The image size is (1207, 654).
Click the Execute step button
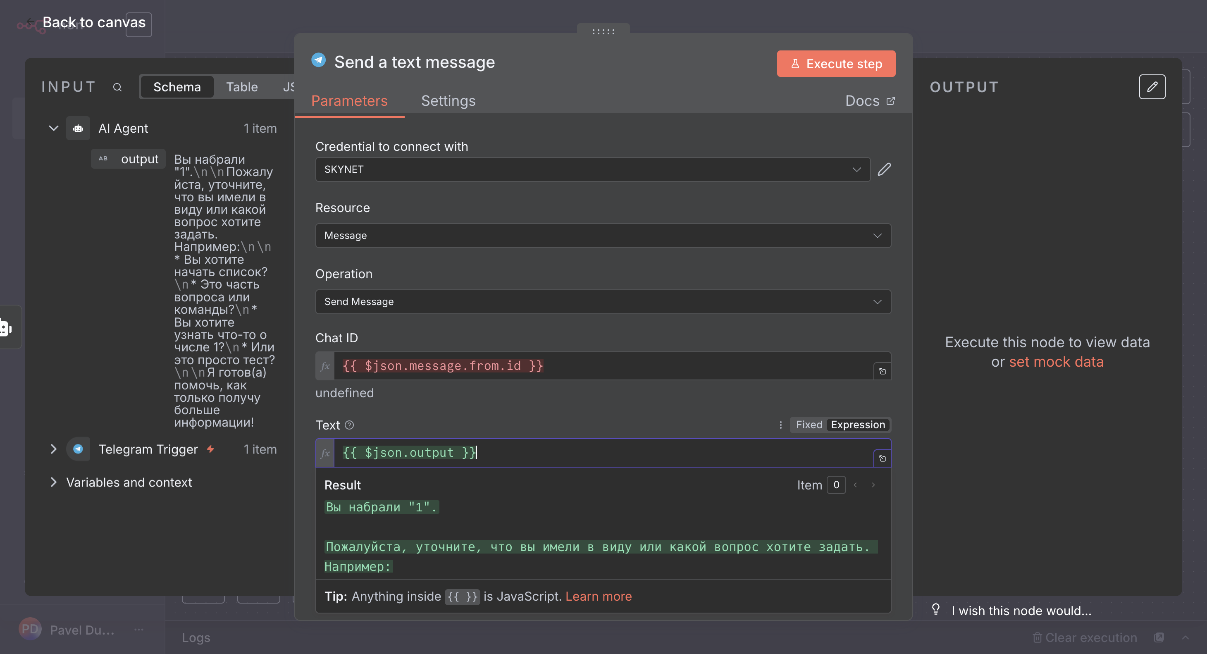pos(835,64)
